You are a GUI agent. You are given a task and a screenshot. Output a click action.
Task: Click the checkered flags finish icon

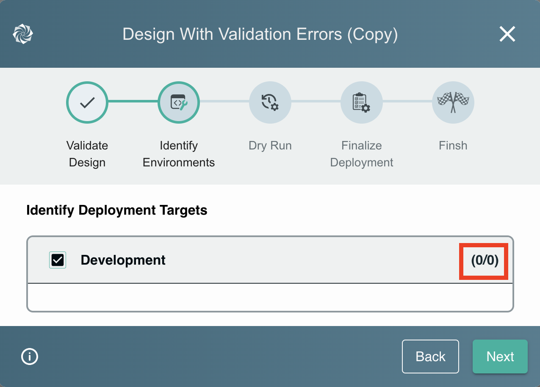click(453, 102)
